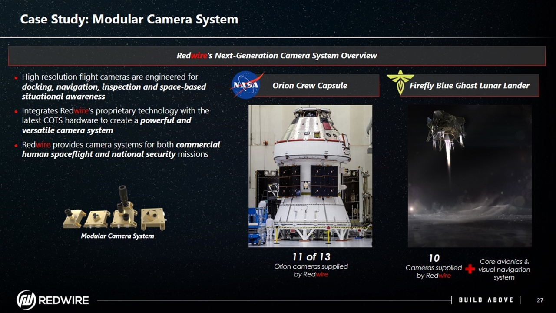Select the Blue Ghost lunar lander image
Image resolution: width=556 pixels, height=313 pixels.
click(470, 176)
